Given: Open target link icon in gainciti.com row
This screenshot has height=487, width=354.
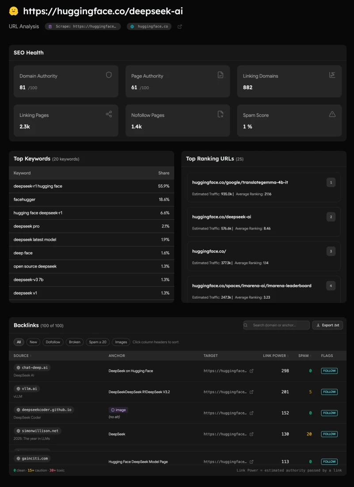Looking at the screenshot, I should click(x=251, y=462).
